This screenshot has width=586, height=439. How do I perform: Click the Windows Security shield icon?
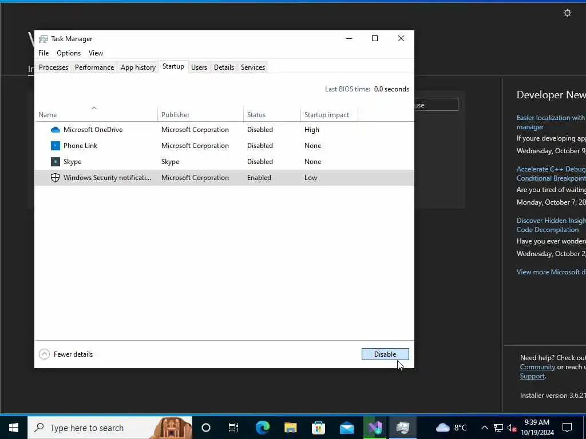click(x=56, y=178)
